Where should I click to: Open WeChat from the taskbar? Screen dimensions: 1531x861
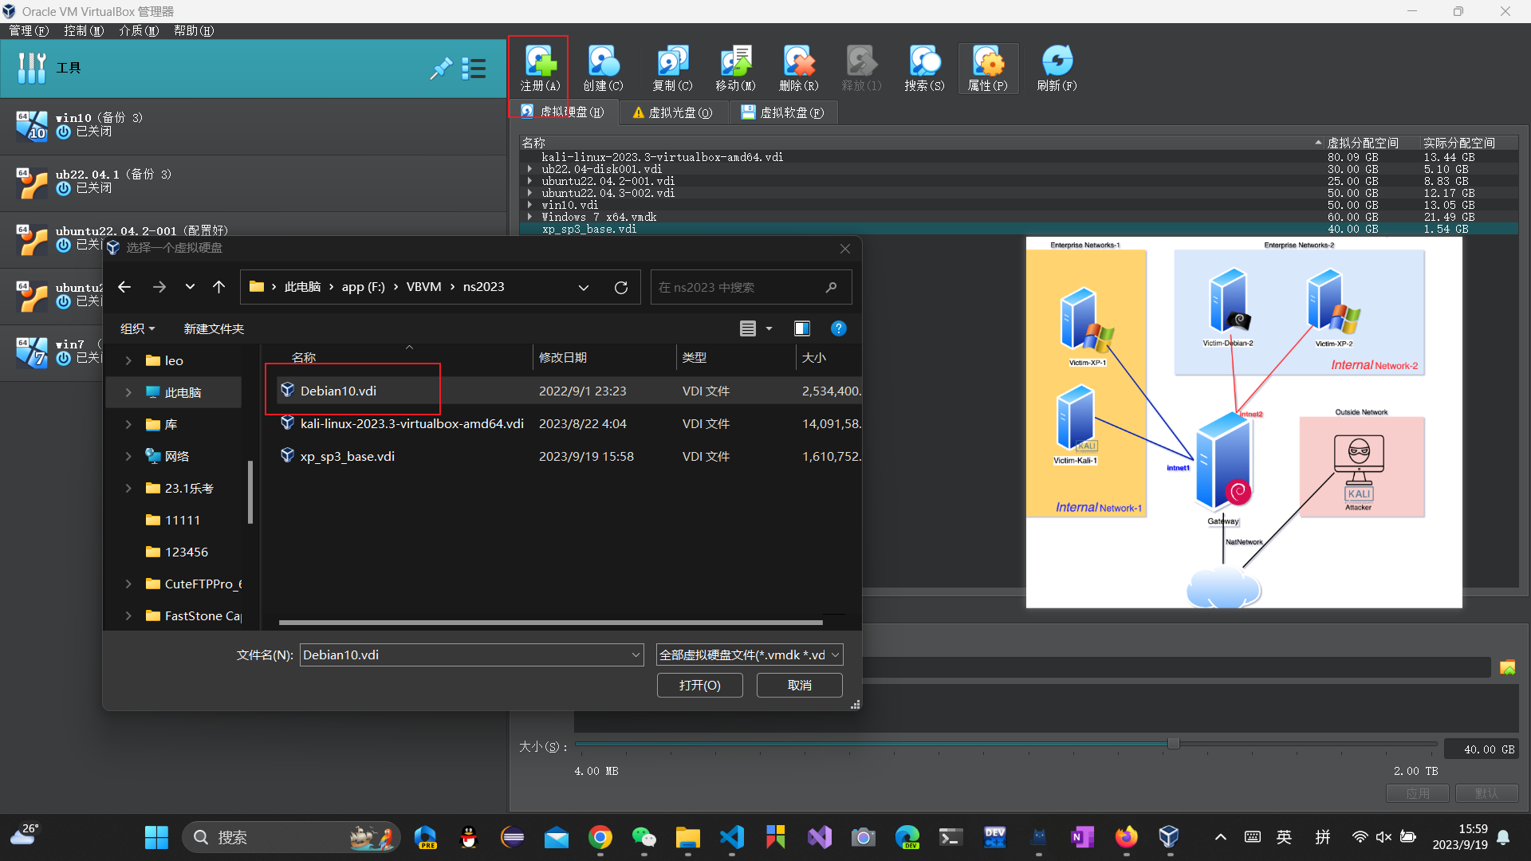644,837
